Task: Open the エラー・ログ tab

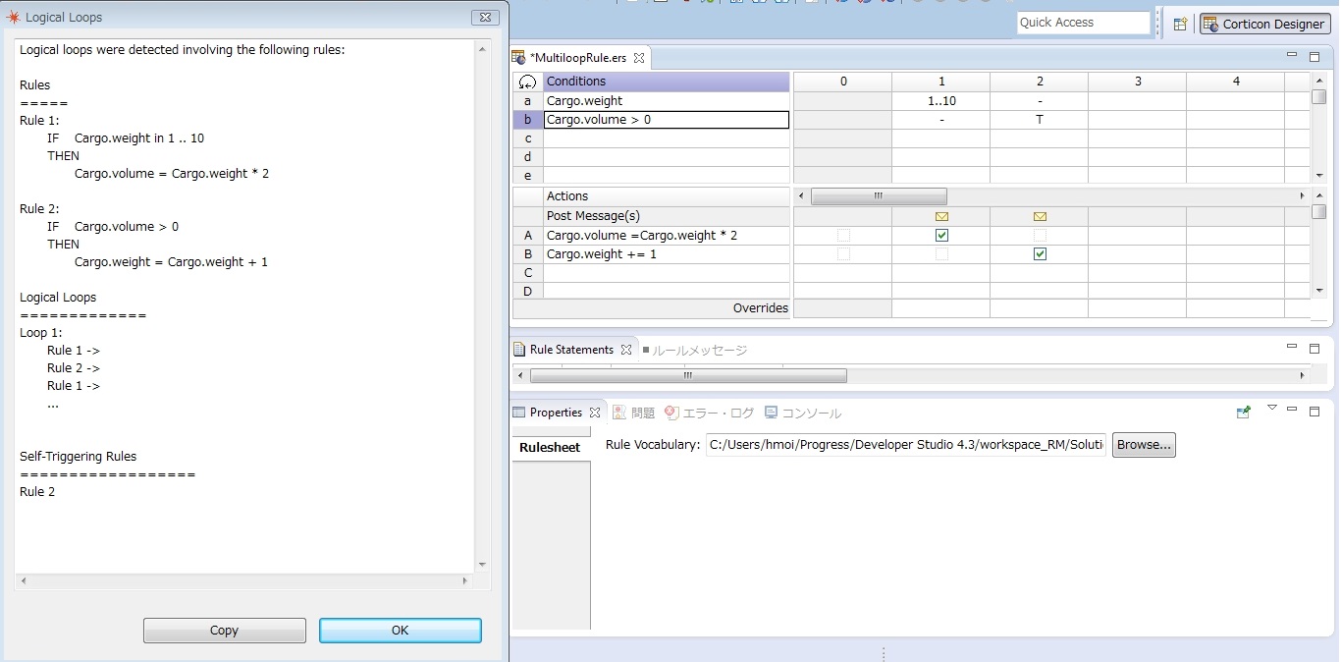Action: 710,414
